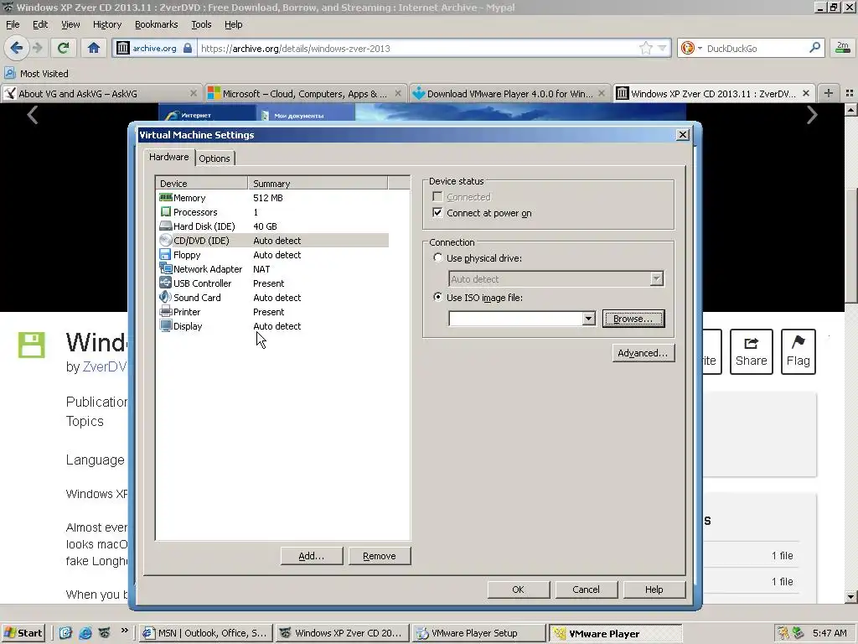
Task: Open the Tools menu
Action: tap(201, 24)
